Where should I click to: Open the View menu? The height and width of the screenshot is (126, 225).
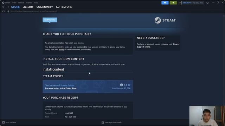(x=14, y=3)
